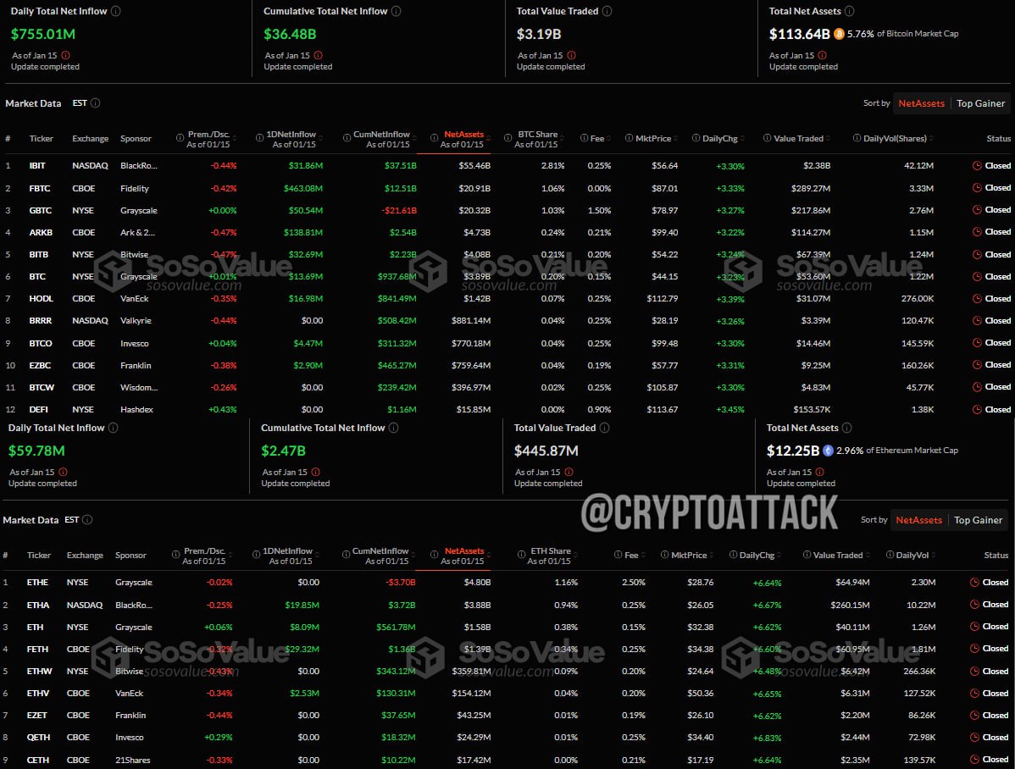Click info icon beside Total Value Traded $3.19B
The height and width of the screenshot is (769, 1015).
point(607,11)
